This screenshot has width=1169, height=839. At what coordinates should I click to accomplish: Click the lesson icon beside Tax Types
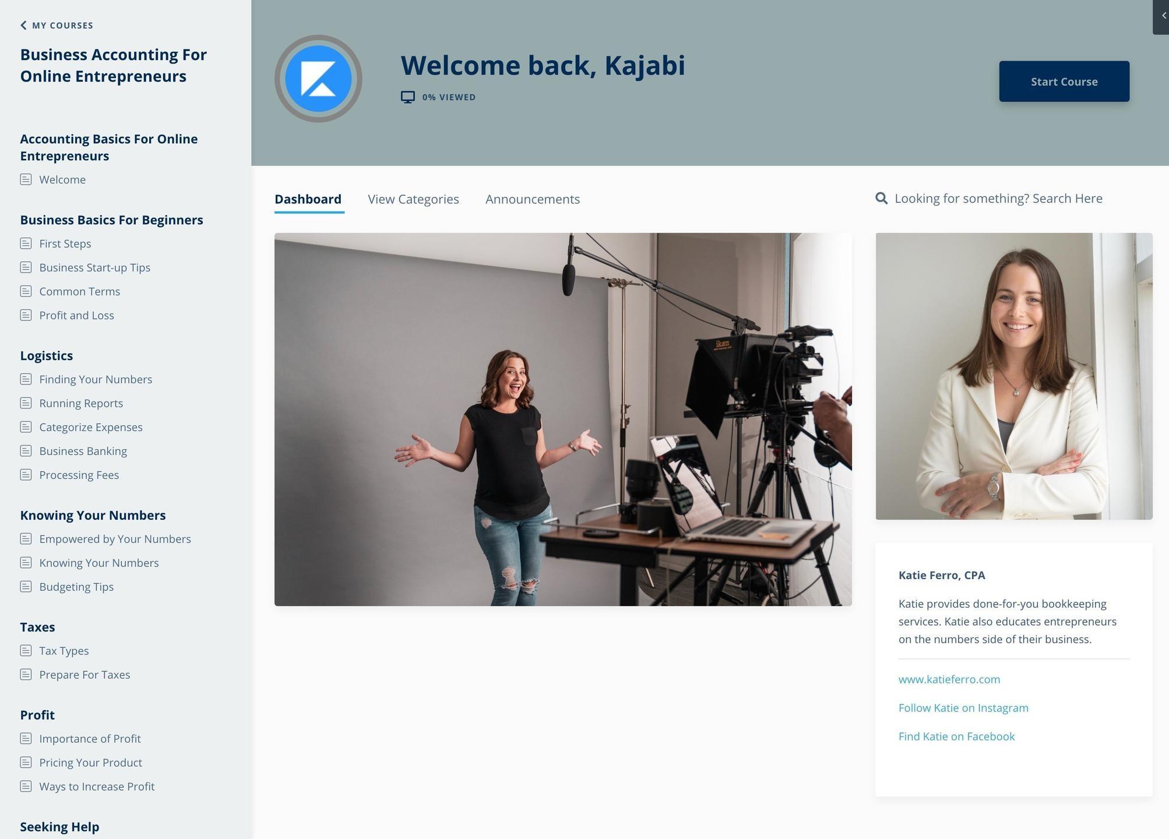tap(26, 650)
